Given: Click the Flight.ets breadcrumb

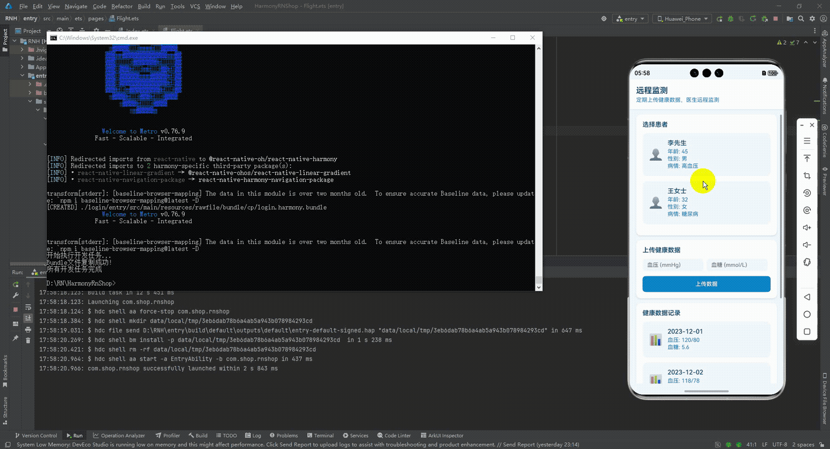Looking at the screenshot, I should (x=124, y=19).
